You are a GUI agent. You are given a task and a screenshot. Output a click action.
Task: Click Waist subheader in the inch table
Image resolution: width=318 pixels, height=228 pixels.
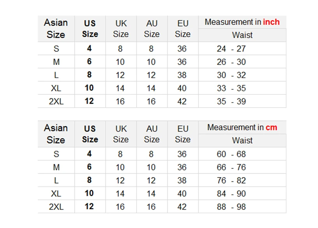pos(242,35)
